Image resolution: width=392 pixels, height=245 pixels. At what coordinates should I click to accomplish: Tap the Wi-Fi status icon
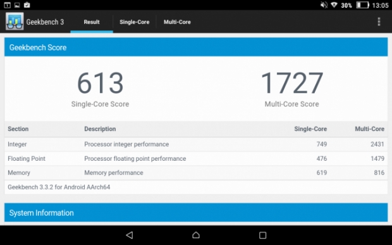pyautogui.click(x=334, y=5)
